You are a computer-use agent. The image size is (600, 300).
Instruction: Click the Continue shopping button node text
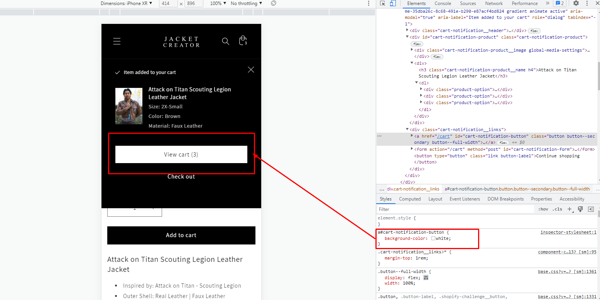point(558,156)
